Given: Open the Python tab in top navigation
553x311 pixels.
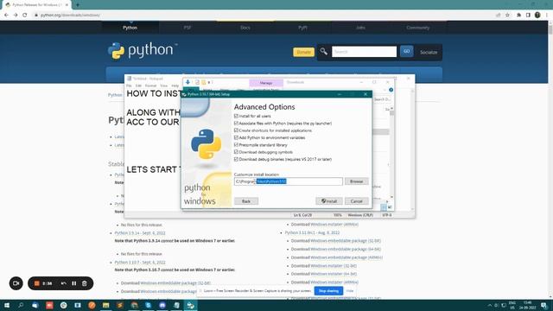Looking at the screenshot, I should 130,28.
